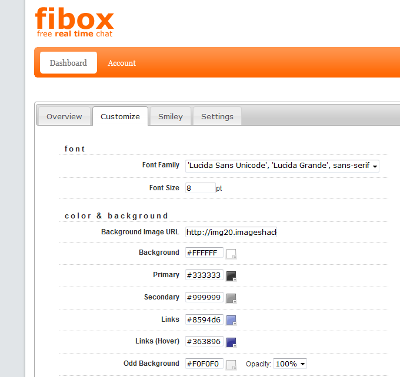Image resolution: width=400 pixels, height=377 pixels.
Task: Switch to the Smiley tab
Action: (171, 116)
